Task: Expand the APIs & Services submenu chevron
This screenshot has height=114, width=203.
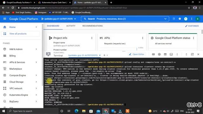Action: click(x=36, y=62)
